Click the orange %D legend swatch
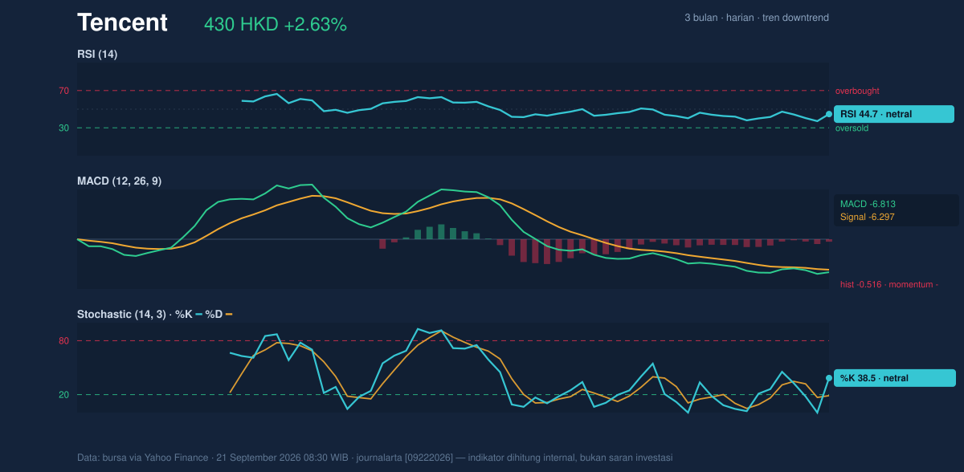Screen dimensions: 964x472 click(x=229, y=315)
